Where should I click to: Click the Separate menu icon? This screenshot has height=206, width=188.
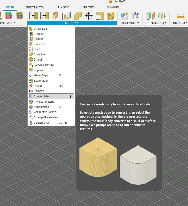coord(31,70)
